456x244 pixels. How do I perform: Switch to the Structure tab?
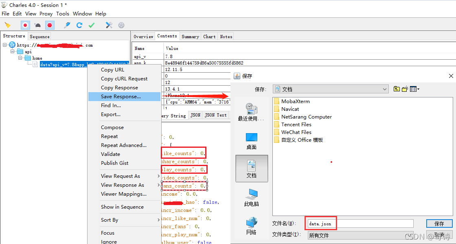(14, 36)
